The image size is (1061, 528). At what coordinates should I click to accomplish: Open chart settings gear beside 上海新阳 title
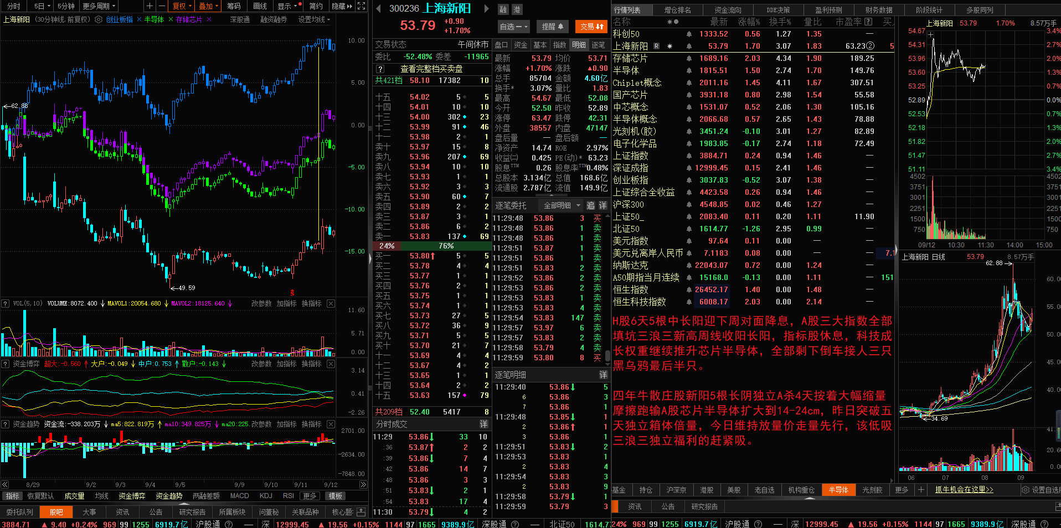click(x=99, y=19)
